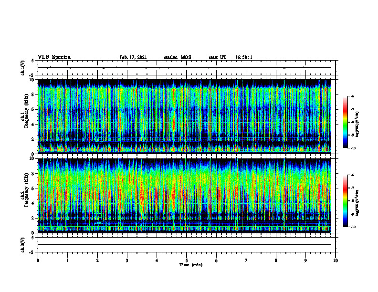Image resolution: width=378 pixels, height=292 pixels.
Task: Click tick label '6' on the Time axis
Action: (217, 261)
